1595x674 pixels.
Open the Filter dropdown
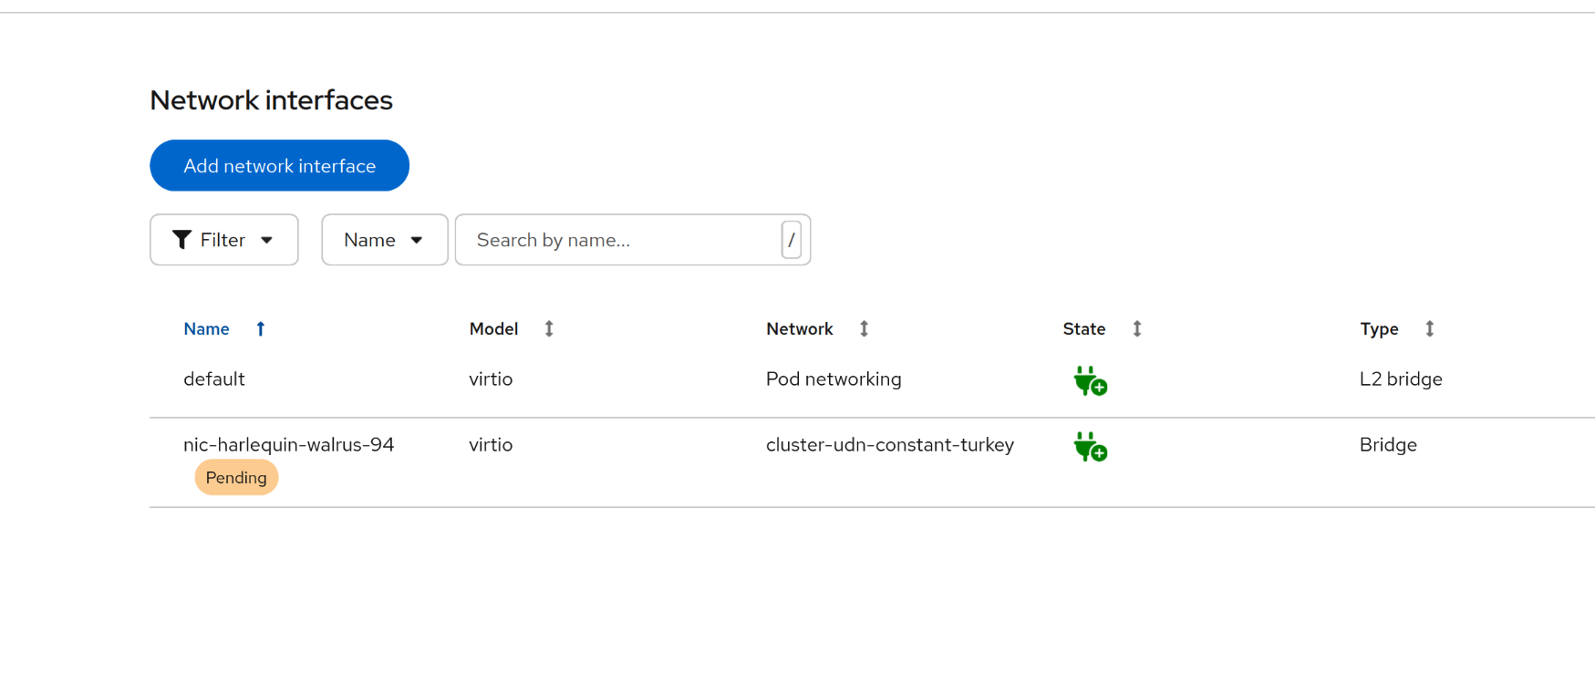tap(224, 240)
